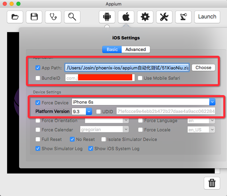
Task: Enable the UDID checkbox
Action: click(x=99, y=112)
